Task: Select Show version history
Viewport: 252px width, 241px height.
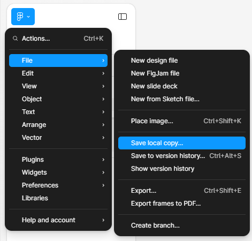Action: click(x=182, y=169)
